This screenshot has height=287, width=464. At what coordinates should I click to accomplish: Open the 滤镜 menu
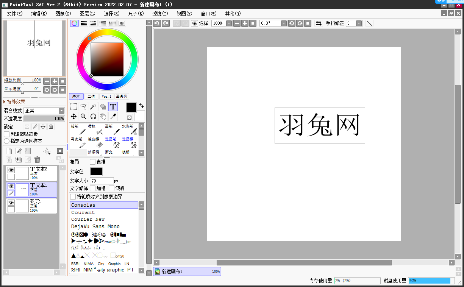coord(160,13)
